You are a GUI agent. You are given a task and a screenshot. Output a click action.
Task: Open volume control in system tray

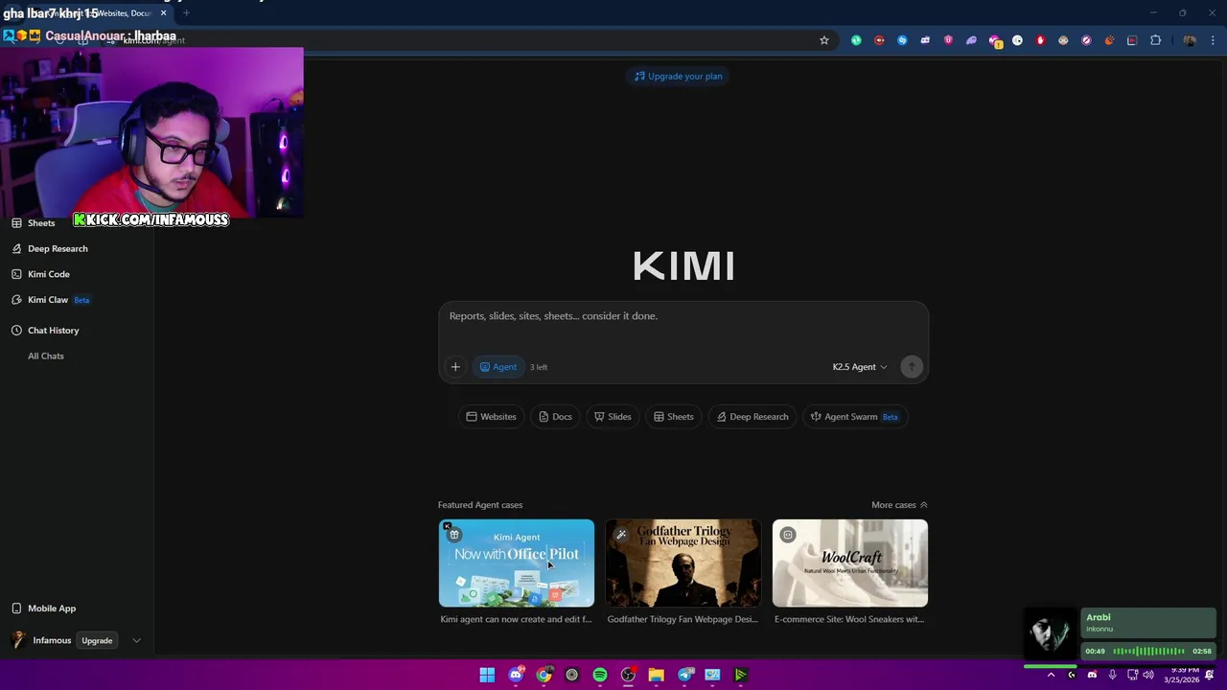(1148, 675)
